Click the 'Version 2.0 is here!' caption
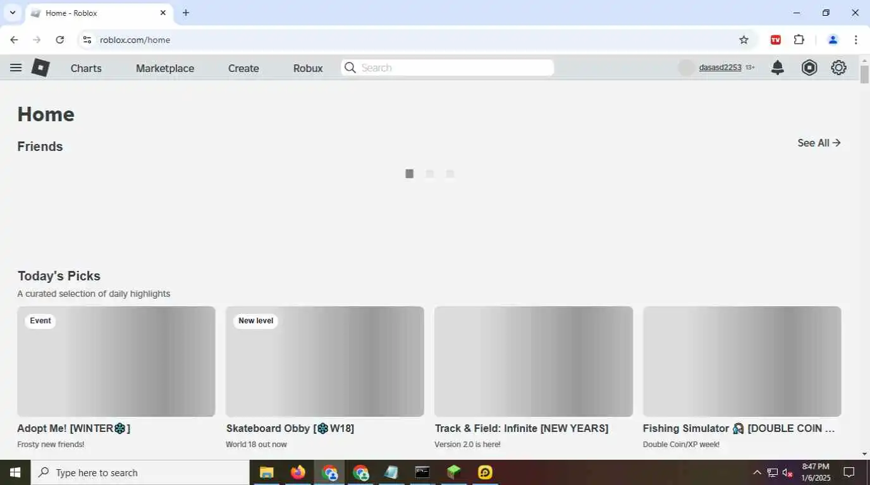 point(467,445)
